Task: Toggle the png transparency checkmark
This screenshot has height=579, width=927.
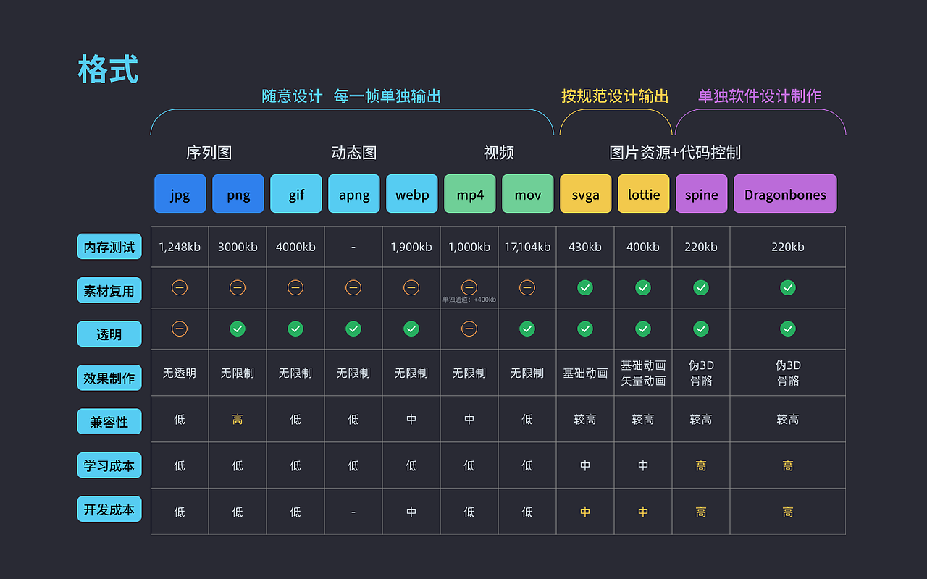Action: 238,329
